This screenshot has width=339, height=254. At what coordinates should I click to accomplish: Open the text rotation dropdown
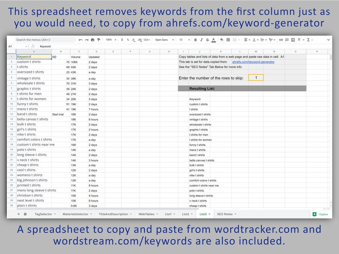(x=272, y=40)
